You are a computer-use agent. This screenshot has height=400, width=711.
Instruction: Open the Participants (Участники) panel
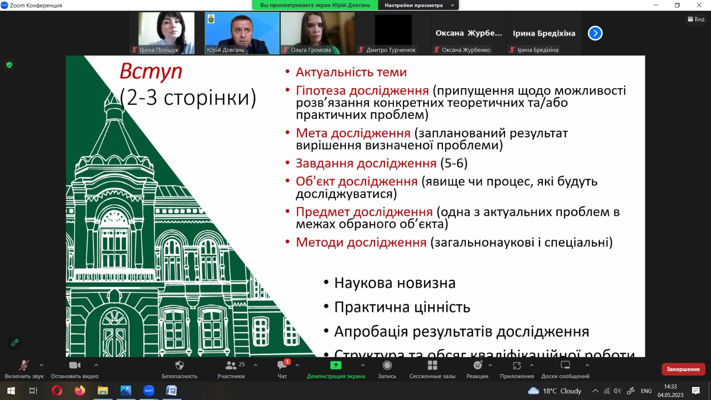231,366
